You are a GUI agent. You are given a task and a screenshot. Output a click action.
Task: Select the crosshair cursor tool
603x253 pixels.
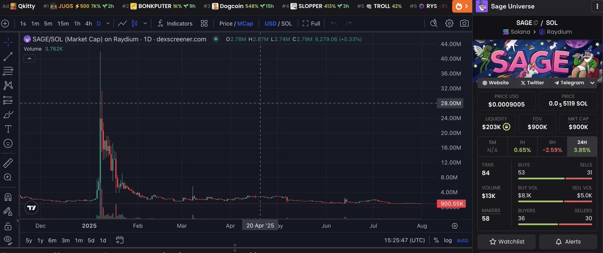(8, 42)
